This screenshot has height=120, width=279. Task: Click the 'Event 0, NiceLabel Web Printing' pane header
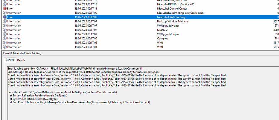(x=22, y=53)
